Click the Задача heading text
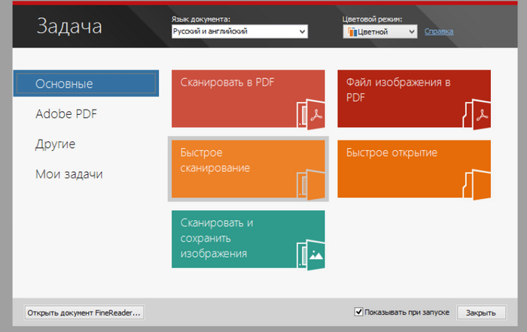The image size is (527, 332). [69, 26]
